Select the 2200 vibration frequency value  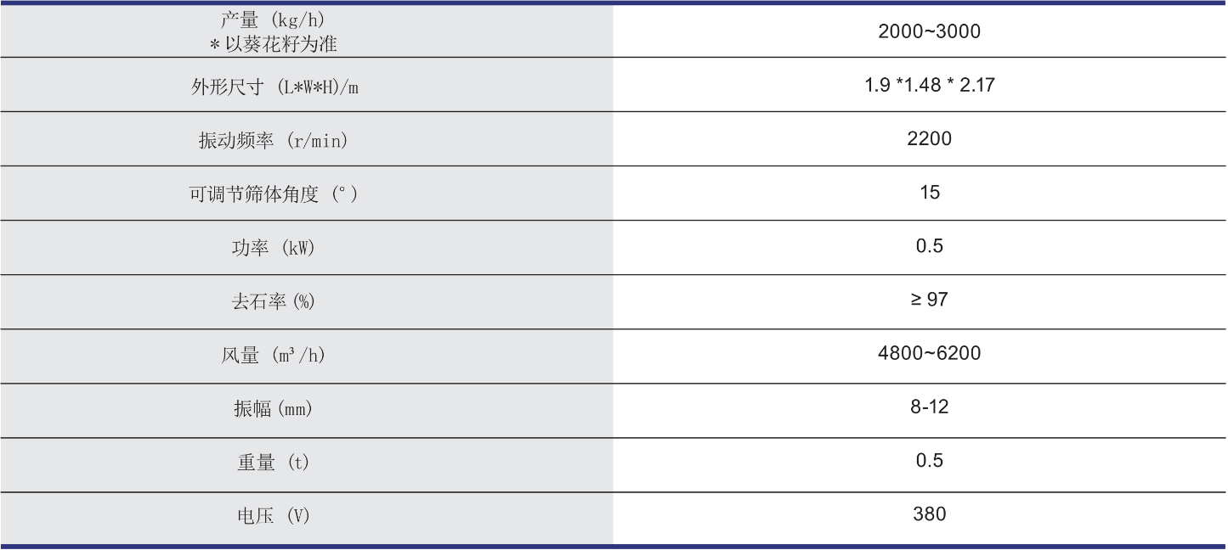point(929,138)
